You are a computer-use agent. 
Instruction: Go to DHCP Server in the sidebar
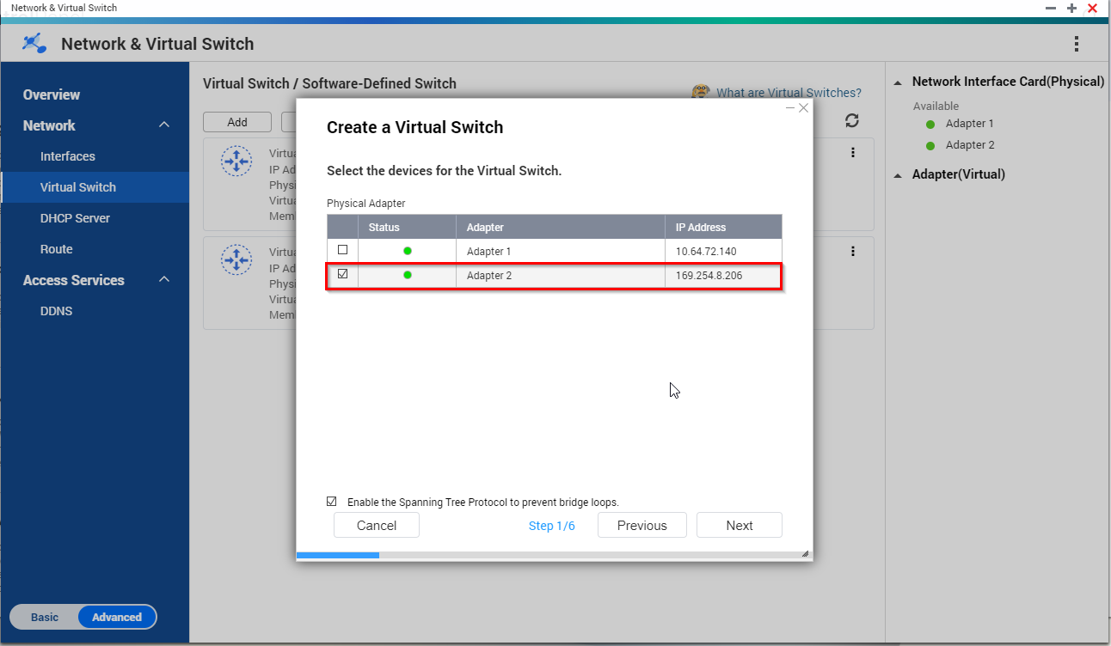[x=75, y=218]
